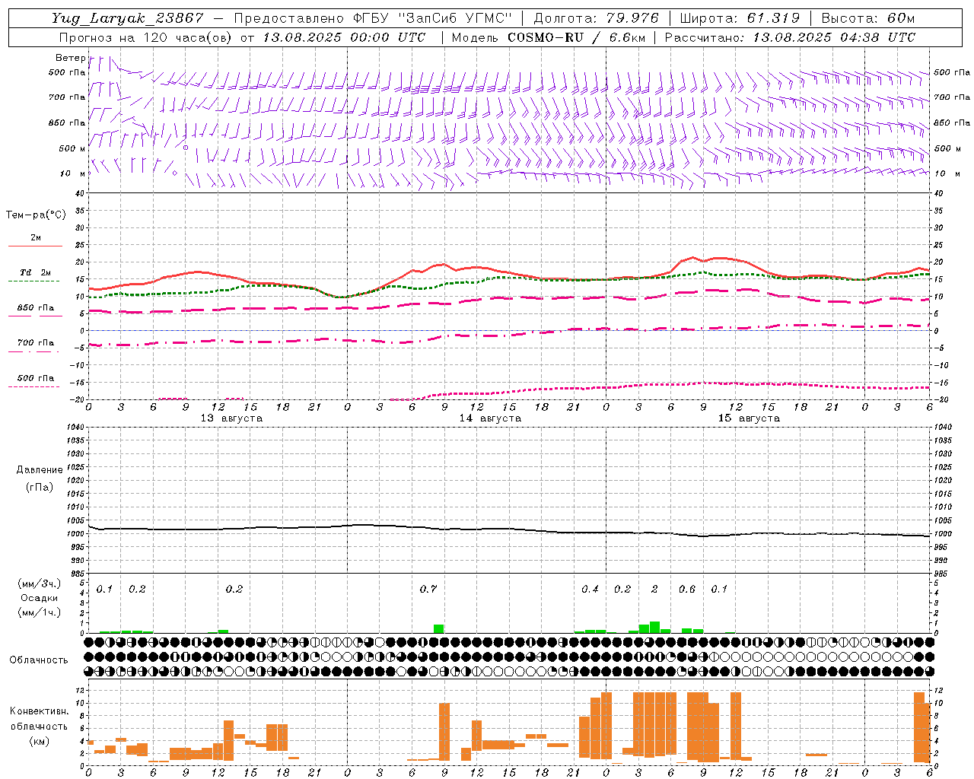This screenshot has height=779, width=974.
Task: Click the Высота: 60м value
Action: coord(867,18)
